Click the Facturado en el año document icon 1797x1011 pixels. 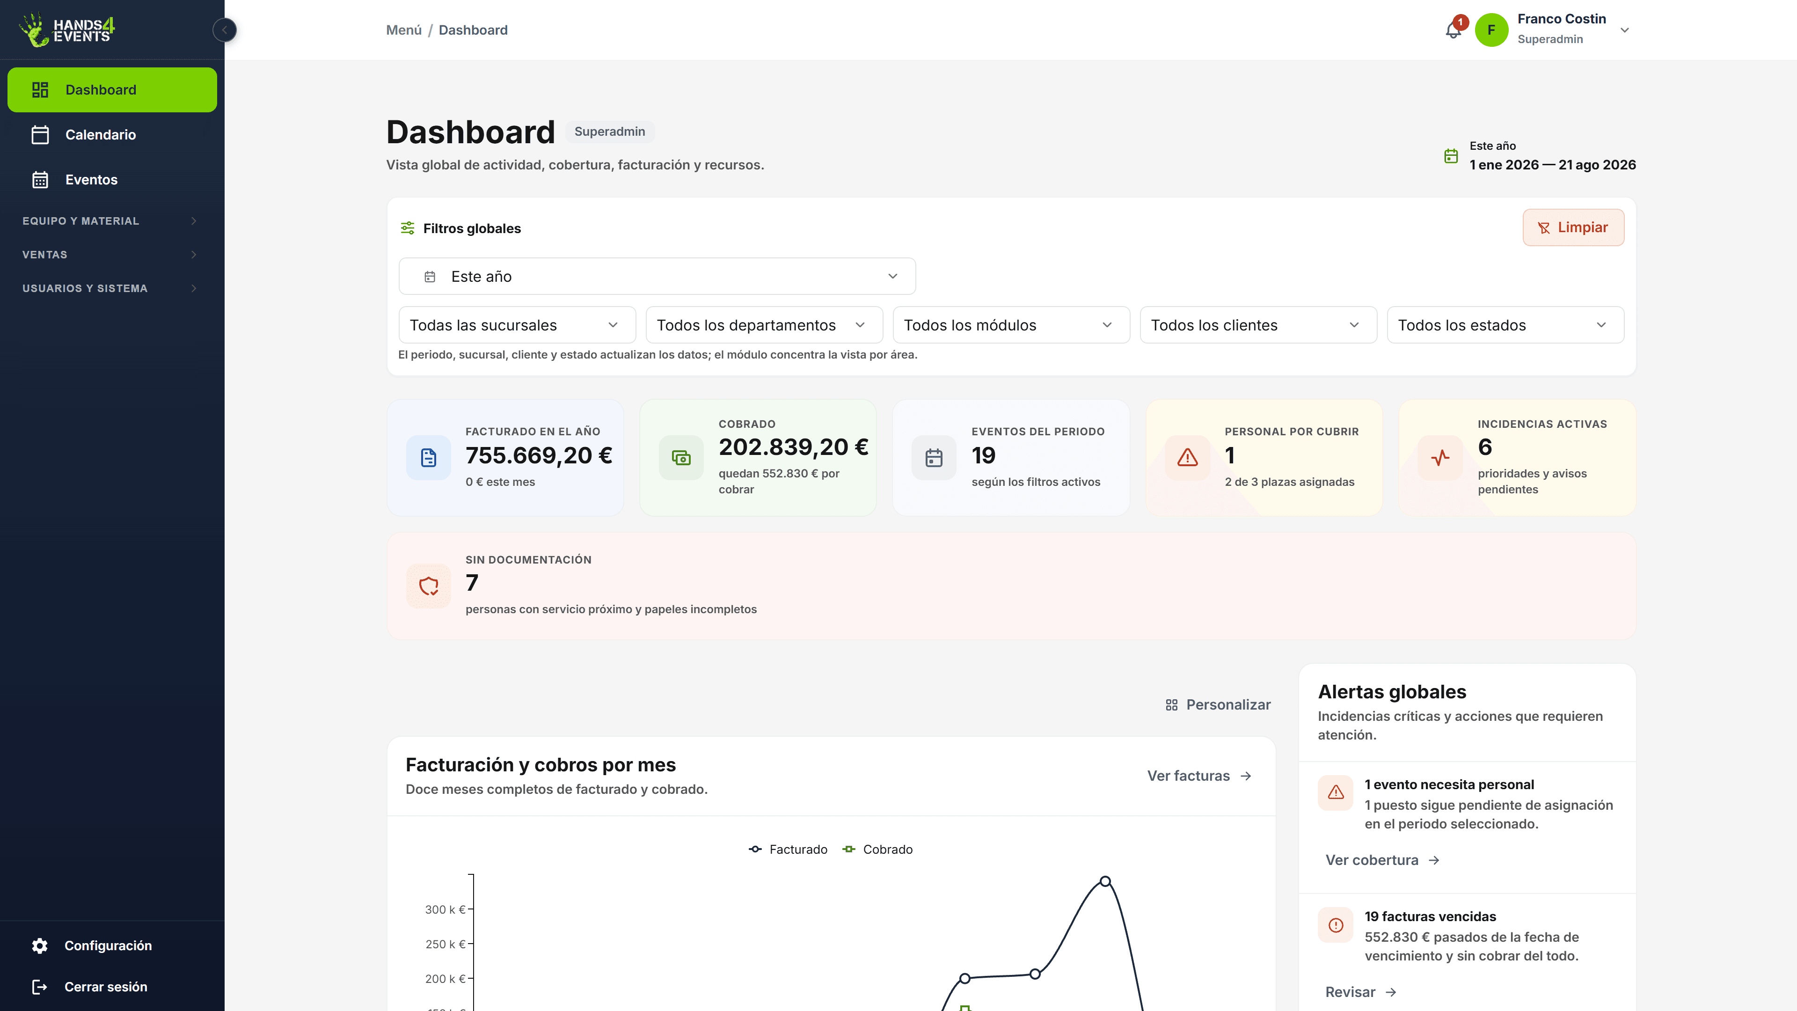point(429,458)
